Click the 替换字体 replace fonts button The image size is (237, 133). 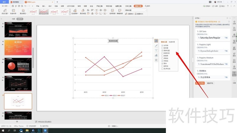(x=210, y=83)
